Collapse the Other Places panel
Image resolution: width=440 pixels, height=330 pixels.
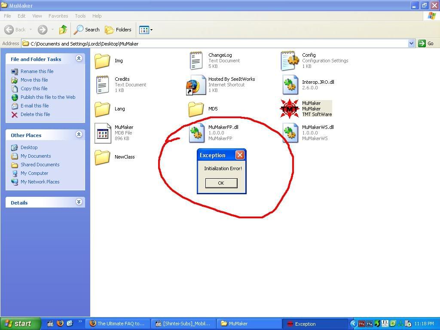point(79,134)
